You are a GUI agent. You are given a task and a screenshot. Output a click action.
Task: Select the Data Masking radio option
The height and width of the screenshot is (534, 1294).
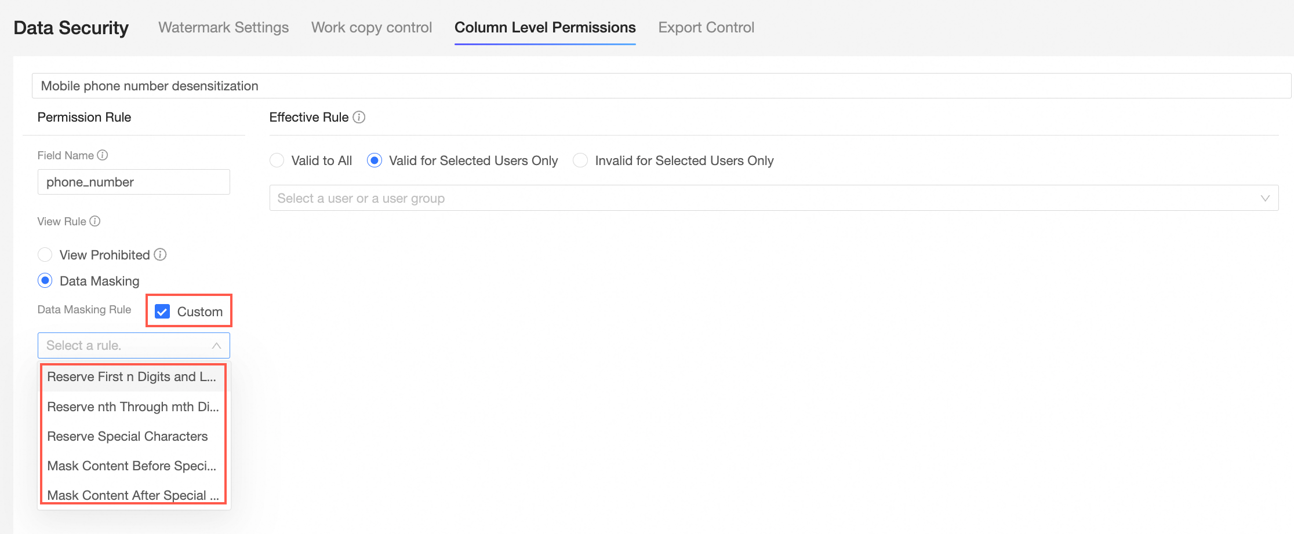click(45, 281)
